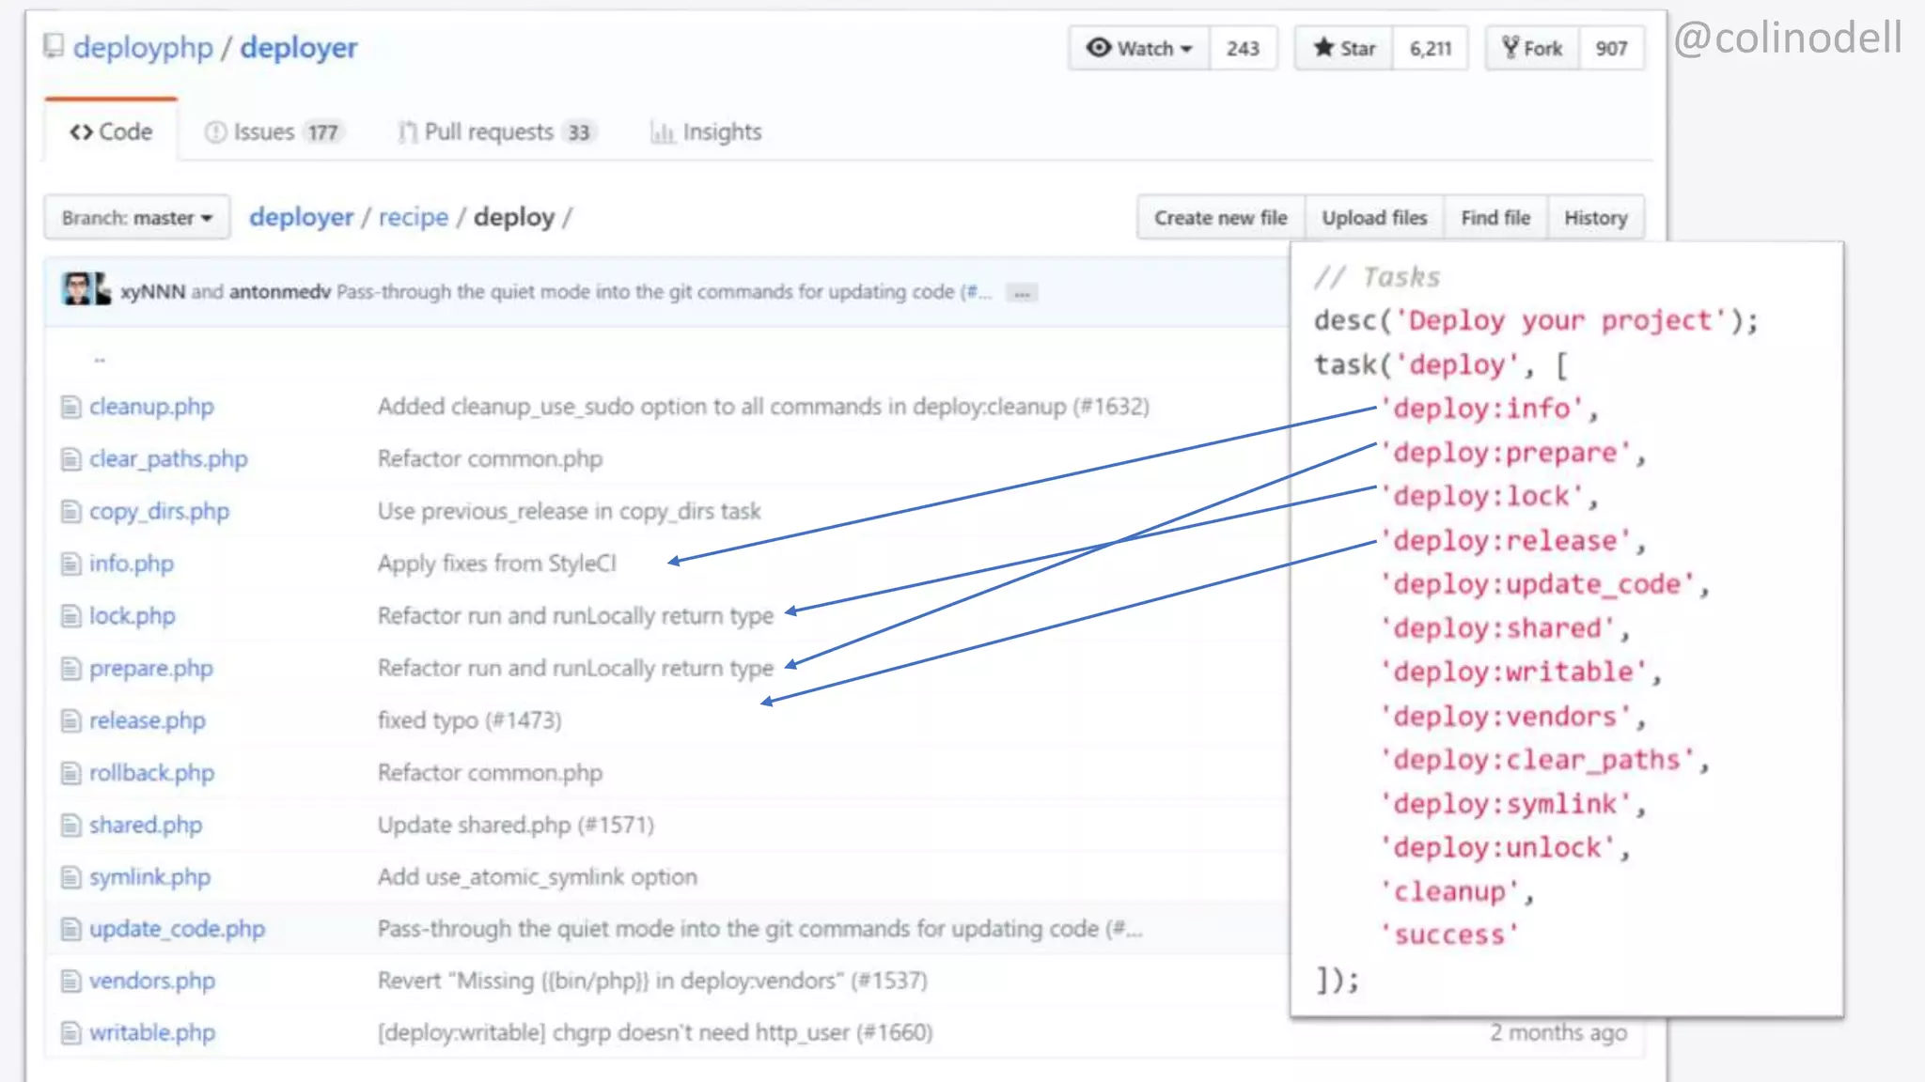Click the file icon beside writable.php
1925x1082 pixels.
coord(70,1033)
